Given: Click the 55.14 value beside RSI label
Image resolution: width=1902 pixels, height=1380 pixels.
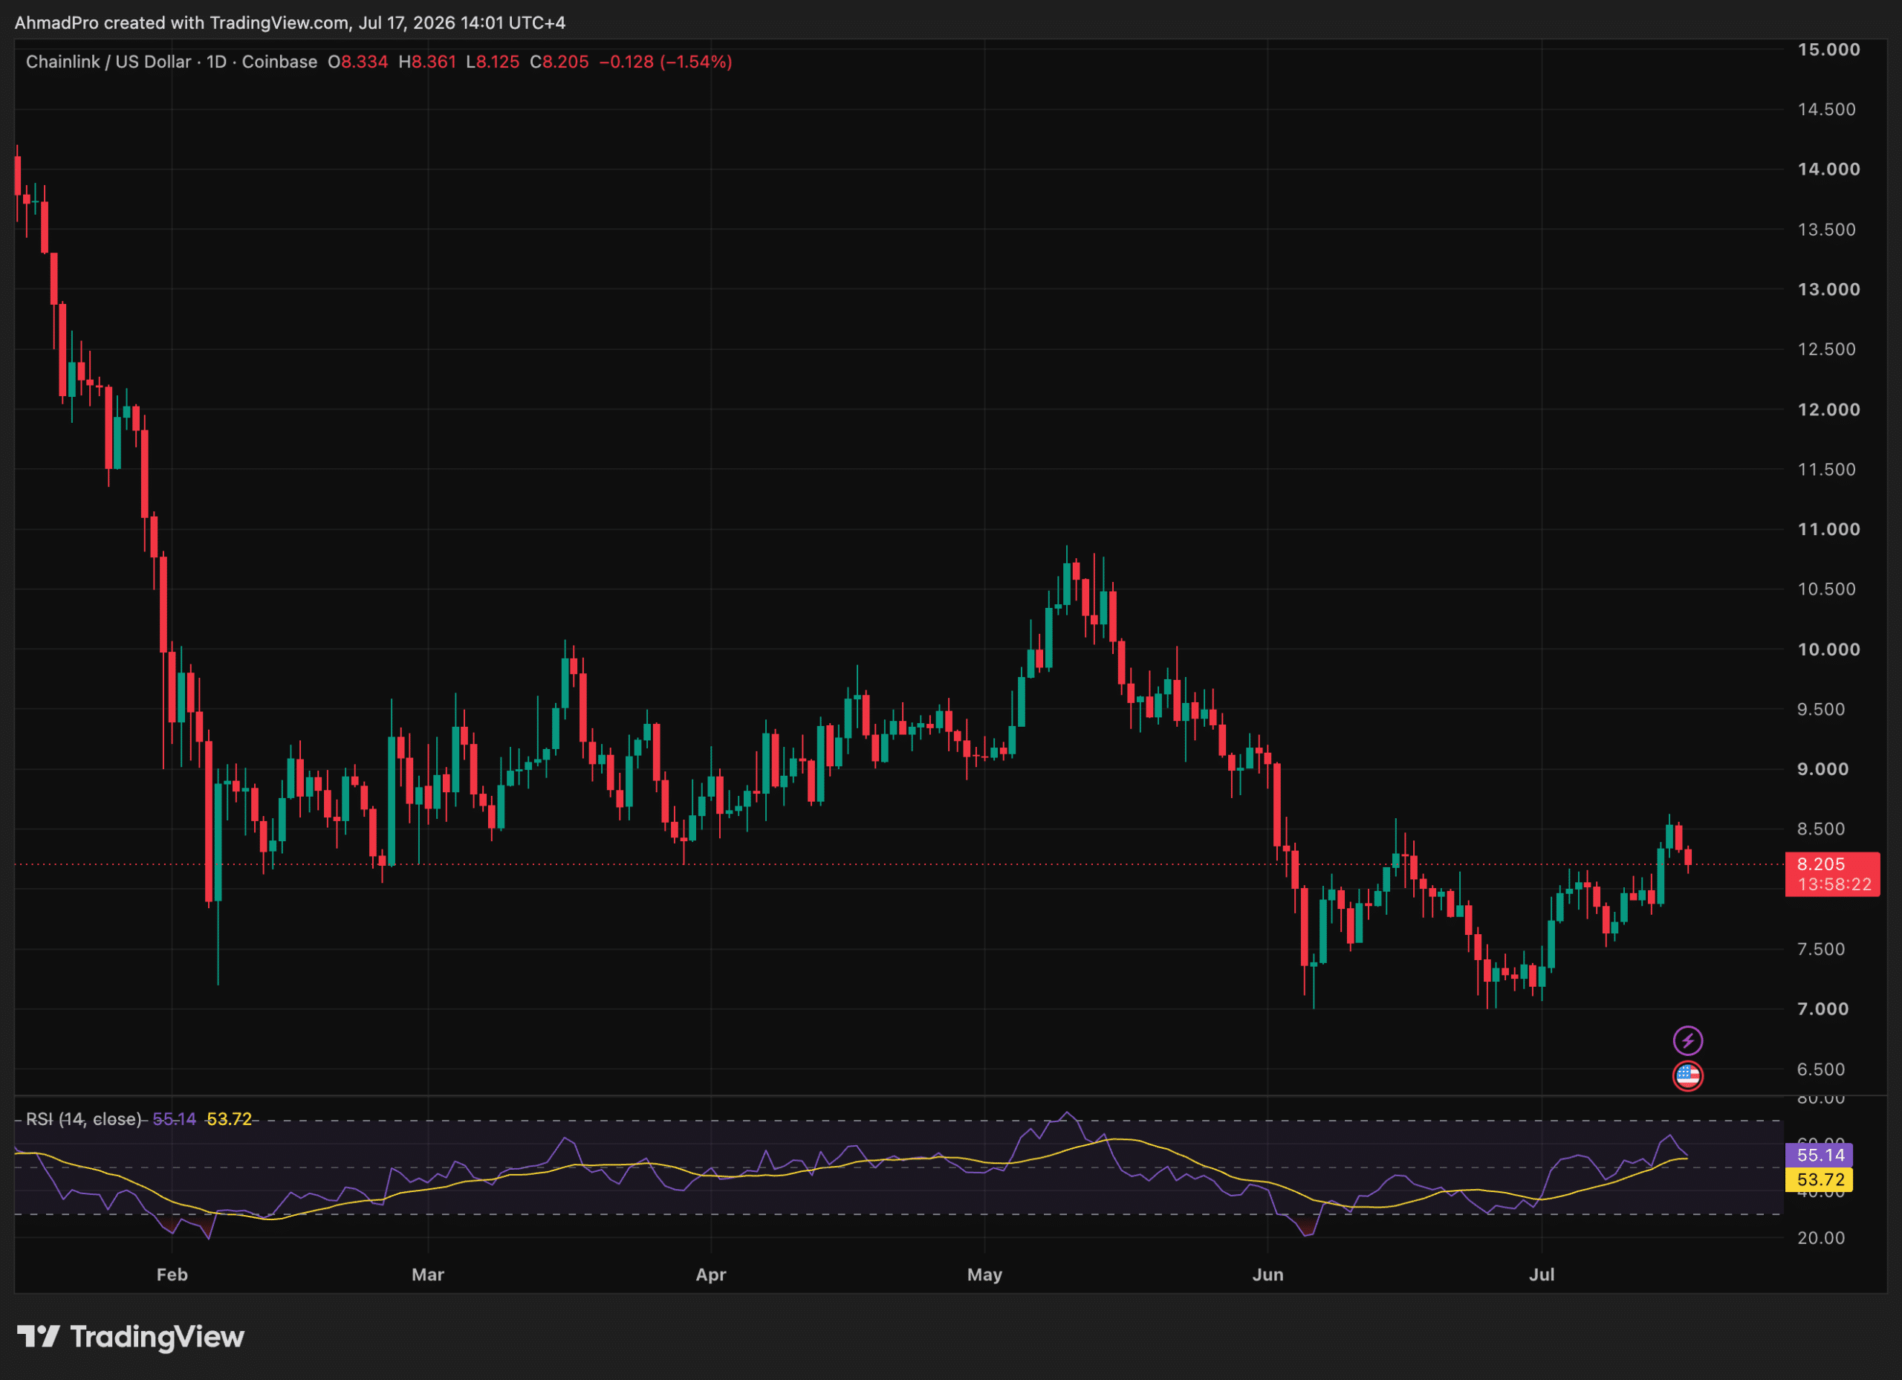Looking at the screenshot, I should point(175,1119).
